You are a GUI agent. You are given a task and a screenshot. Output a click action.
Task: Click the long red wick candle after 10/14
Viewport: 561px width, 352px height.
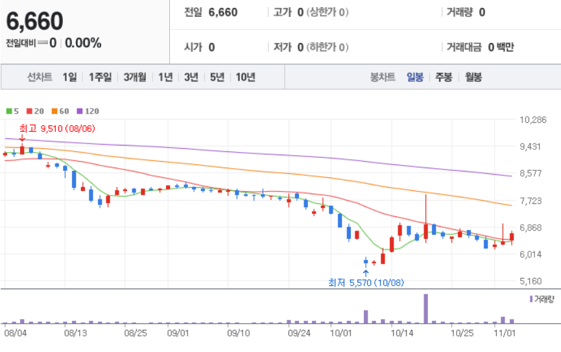pos(425,219)
